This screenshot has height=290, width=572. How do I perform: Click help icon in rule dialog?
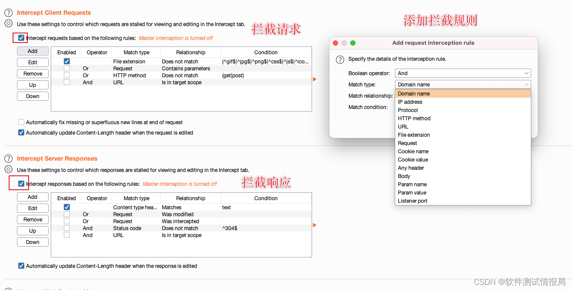click(x=340, y=59)
